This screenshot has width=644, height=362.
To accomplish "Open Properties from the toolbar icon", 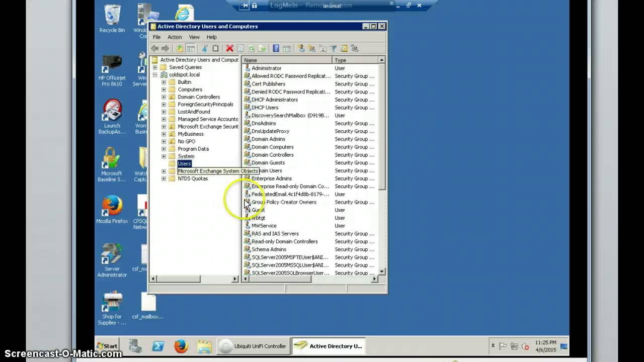I will click(240, 48).
